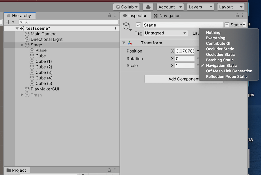This screenshot has height=175, width=261.
Task: Collapse the Stage object in Hierarchy
Action: pyautogui.click(x=22, y=45)
